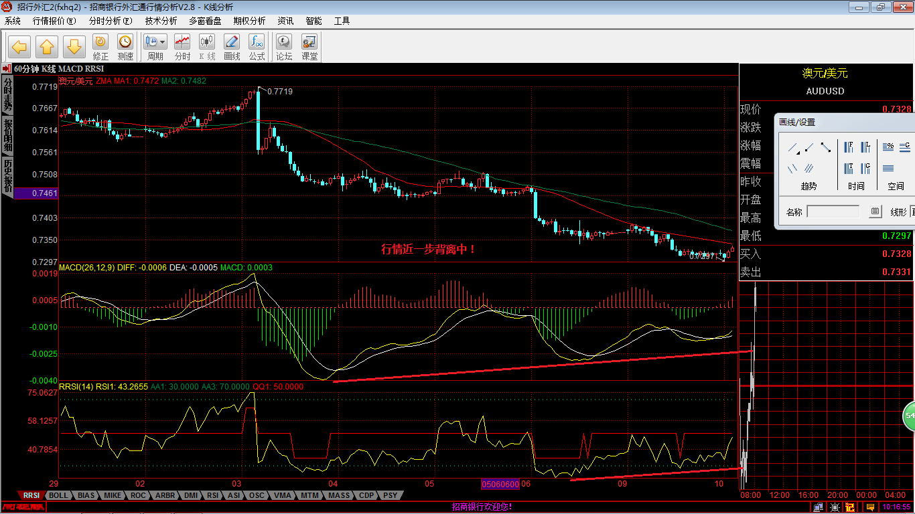The width and height of the screenshot is (915, 514).
Task: Click the sun-like square status bar icon
Action: [x=835, y=507]
